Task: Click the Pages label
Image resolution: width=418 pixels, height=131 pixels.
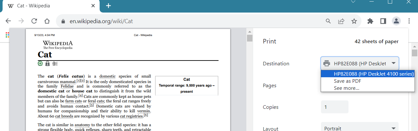Action: click(x=269, y=86)
